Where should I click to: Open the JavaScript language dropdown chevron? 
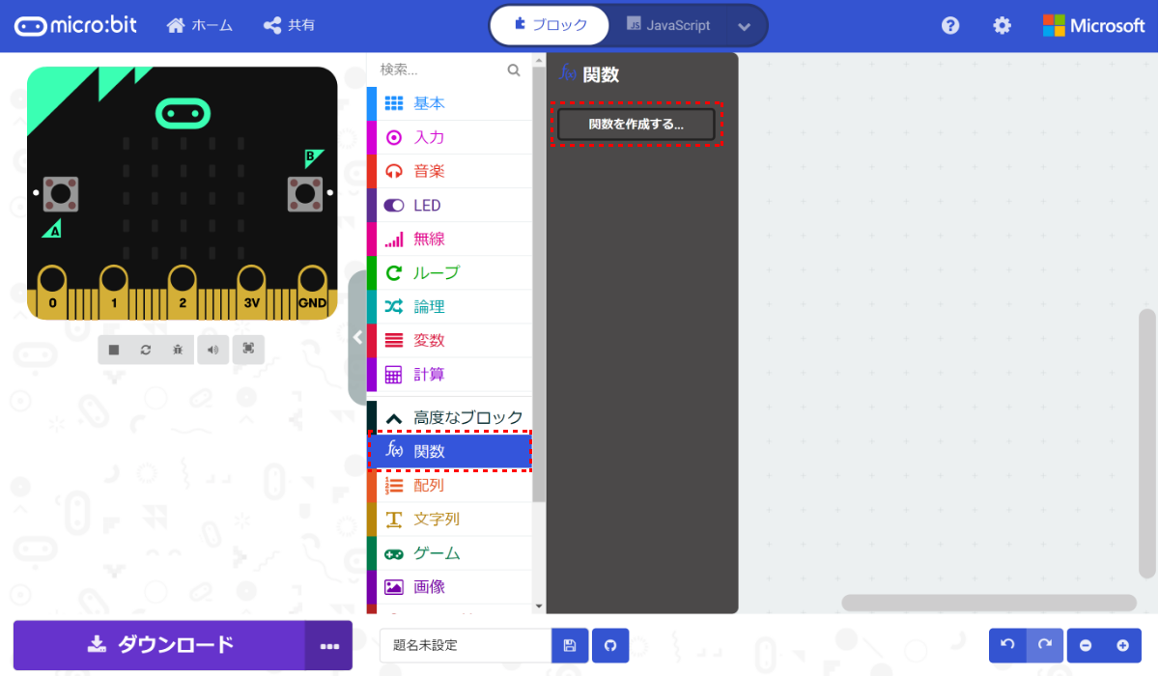tap(744, 25)
